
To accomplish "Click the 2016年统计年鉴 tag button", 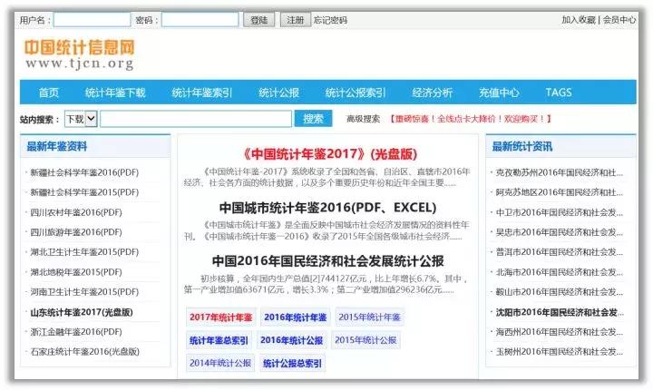I will 296,318.
